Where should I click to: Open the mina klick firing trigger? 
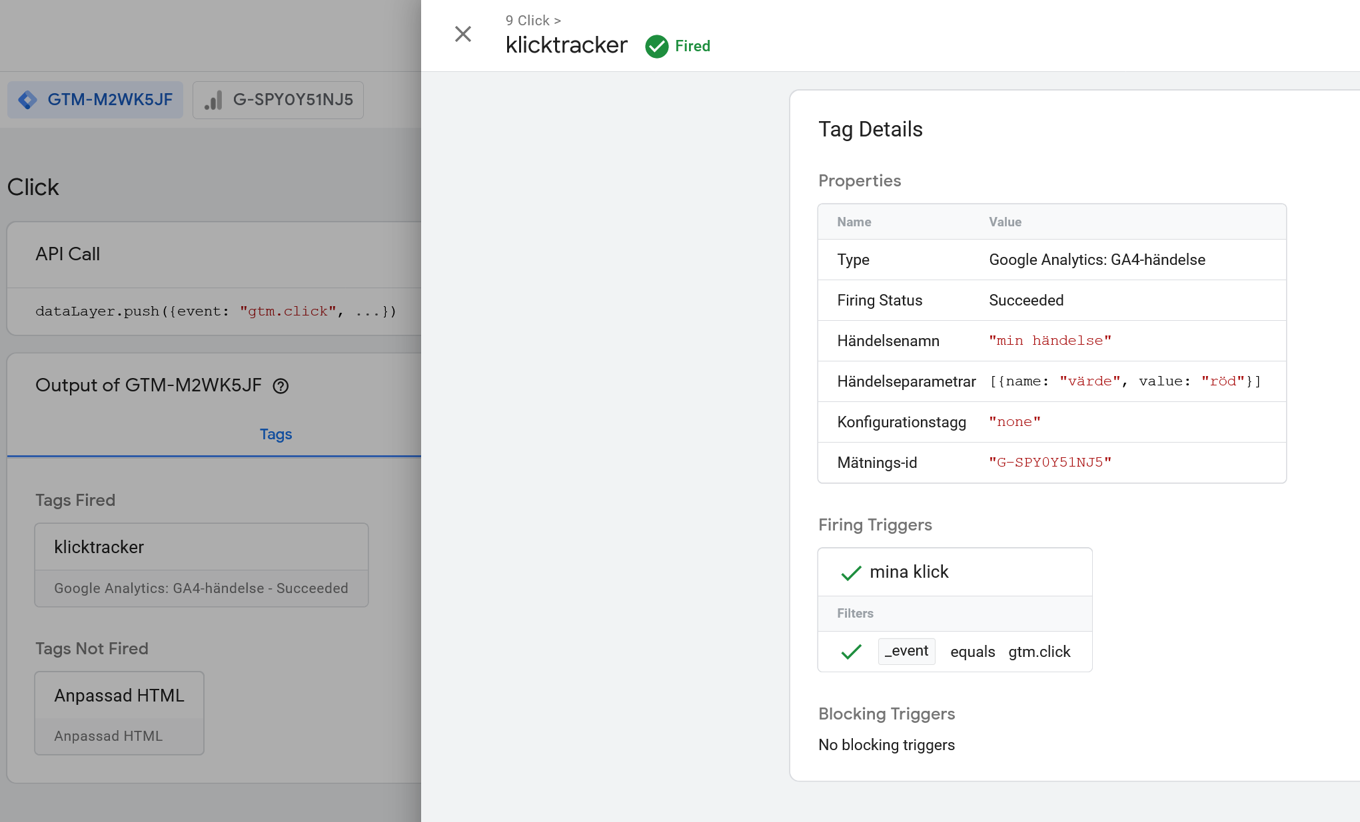point(908,572)
